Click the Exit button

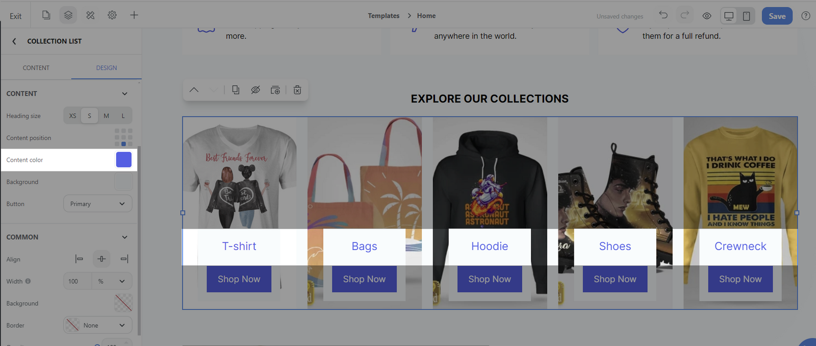pos(15,16)
